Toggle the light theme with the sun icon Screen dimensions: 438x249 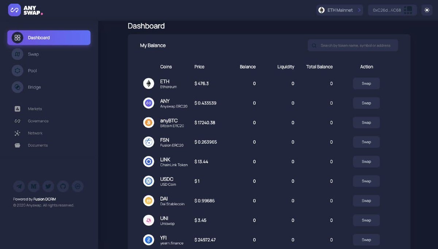click(427, 10)
